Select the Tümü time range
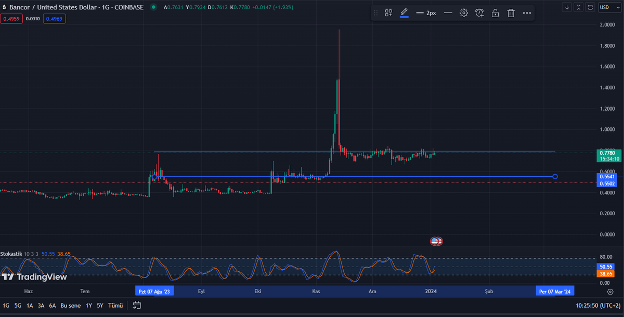This screenshot has height=317, width=624. pos(115,306)
